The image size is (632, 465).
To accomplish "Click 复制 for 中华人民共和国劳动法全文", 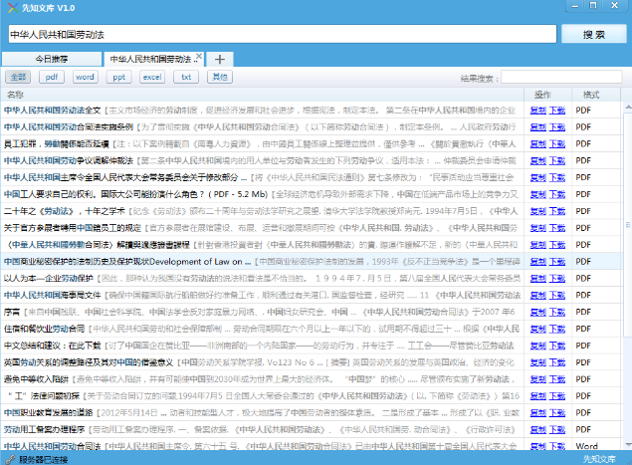I will (x=537, y=110).
